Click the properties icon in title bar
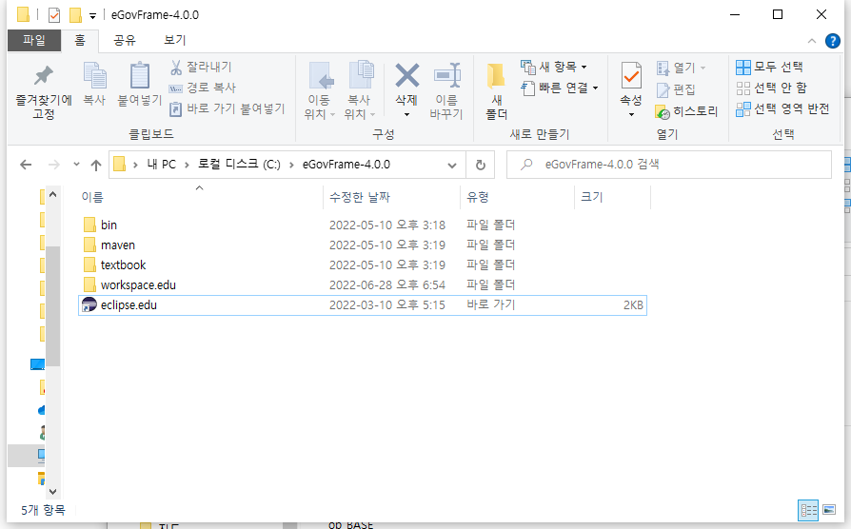This screenshot has width=851, height=529. click(53, 14)
